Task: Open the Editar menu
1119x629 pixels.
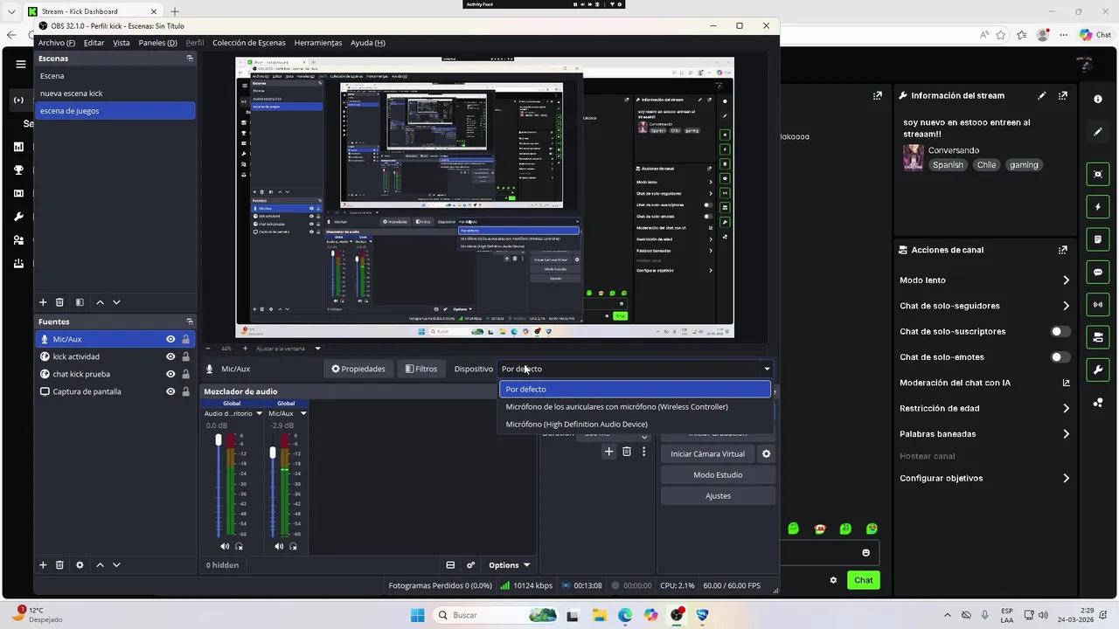Action: coord(94,43)
